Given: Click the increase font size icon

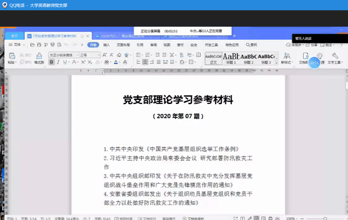Looking at the screenshot, I should (x=105, y=55).
